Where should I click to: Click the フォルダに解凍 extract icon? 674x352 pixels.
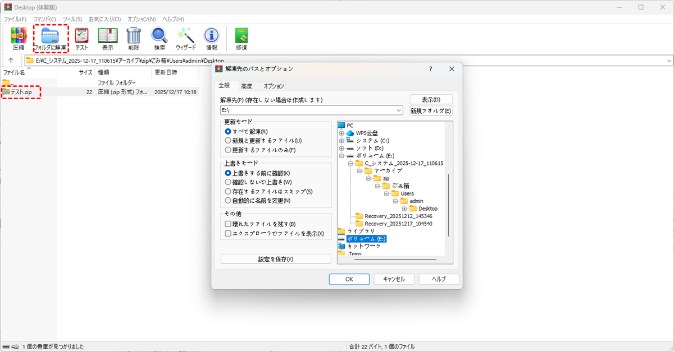click(50, 36)
